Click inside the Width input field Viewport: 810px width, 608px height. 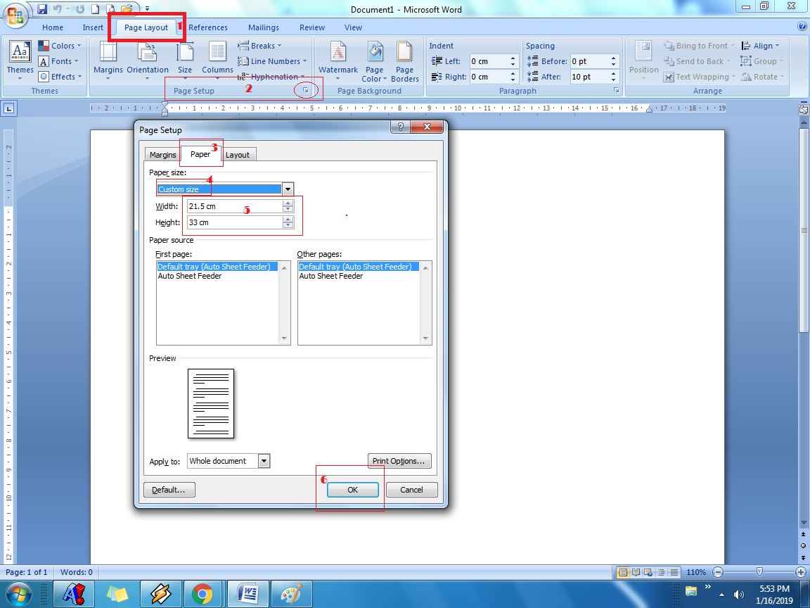pos(232,205)
